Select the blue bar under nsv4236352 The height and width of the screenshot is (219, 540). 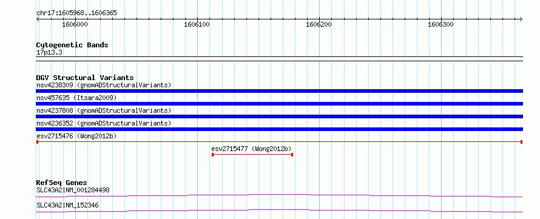click(x=279, y=129)
